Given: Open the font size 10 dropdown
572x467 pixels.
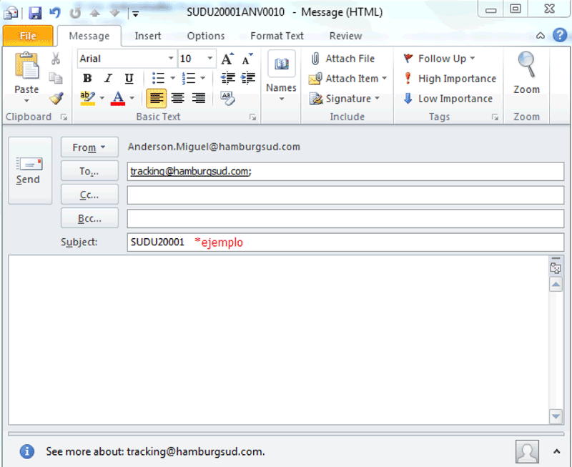Looking at the screenshot, I should tap(209, 59).
